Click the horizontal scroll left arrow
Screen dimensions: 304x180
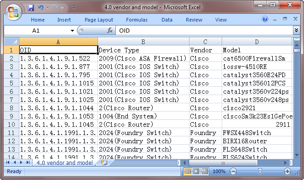coord(184,163)
